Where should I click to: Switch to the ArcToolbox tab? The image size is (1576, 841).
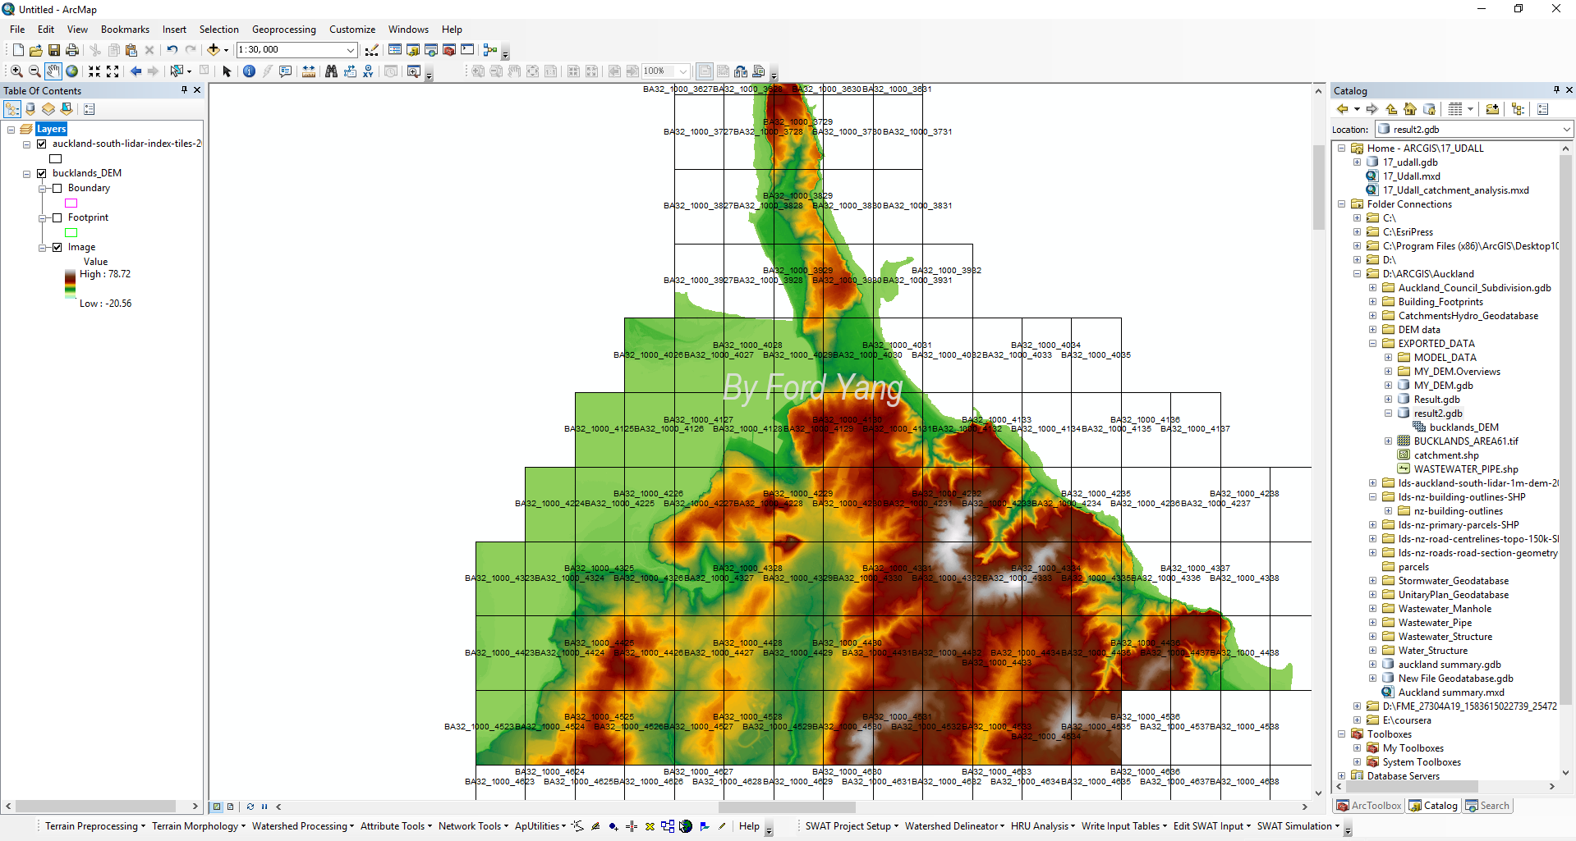(x=1369, y=806)
